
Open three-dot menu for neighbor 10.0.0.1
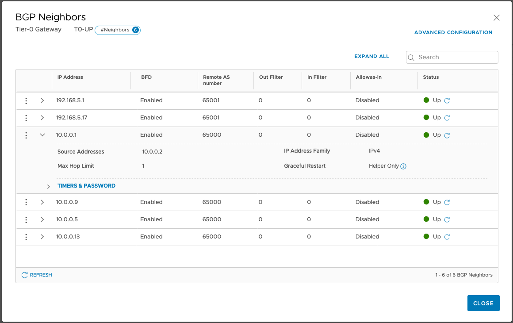26,135
